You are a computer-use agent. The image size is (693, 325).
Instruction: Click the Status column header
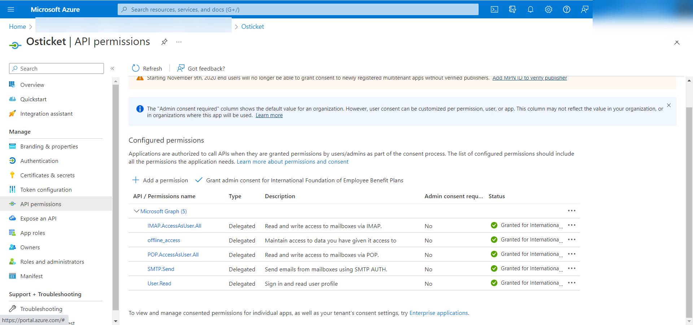[497, 196]
